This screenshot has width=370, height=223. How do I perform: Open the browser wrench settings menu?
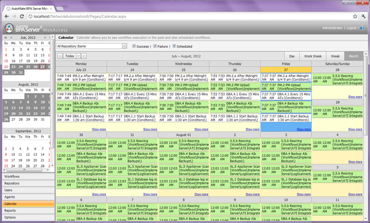point(364,16)
